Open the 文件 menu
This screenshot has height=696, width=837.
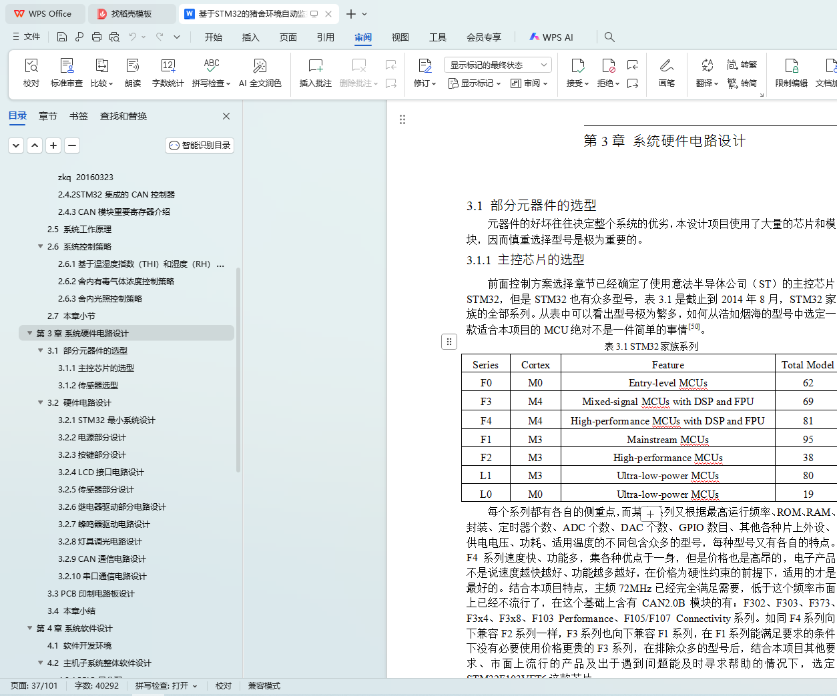(27, 37)
